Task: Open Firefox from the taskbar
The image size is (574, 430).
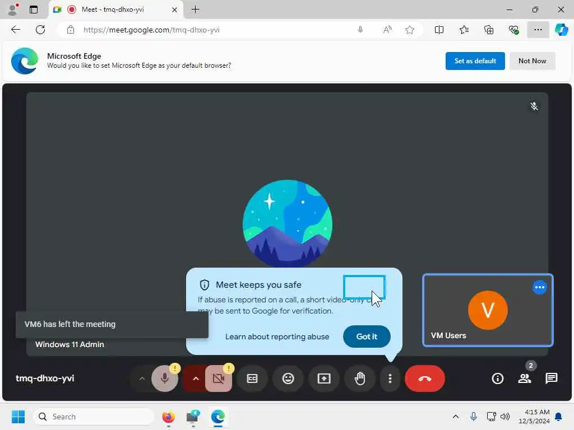Action: click(168, 417)
